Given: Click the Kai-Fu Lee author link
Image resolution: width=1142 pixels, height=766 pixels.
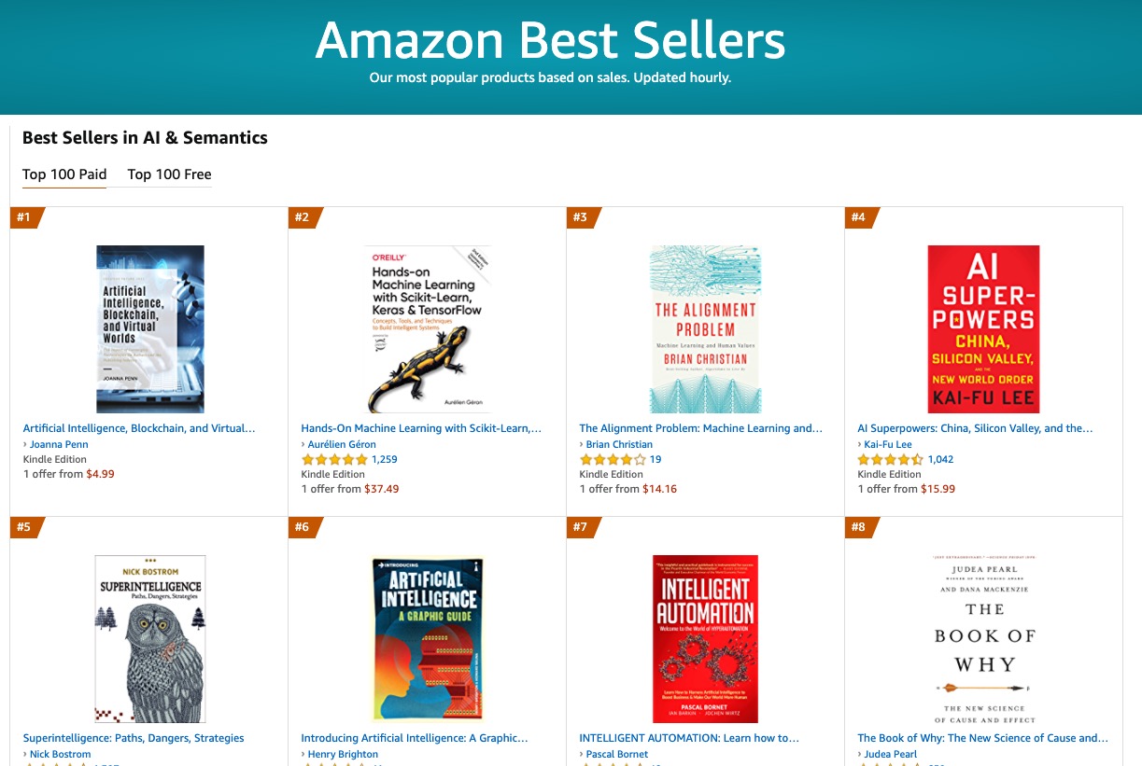Looking at the screenshot, I should pos(888,444).
